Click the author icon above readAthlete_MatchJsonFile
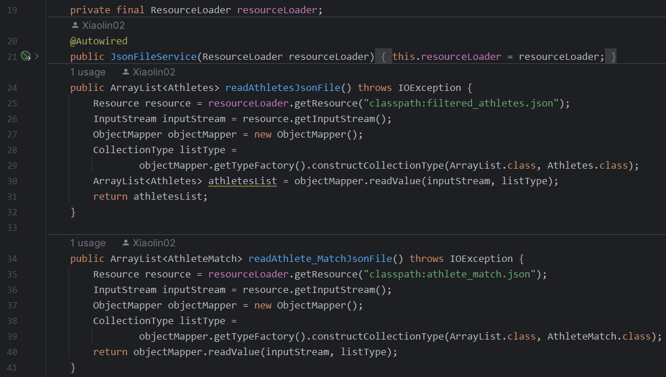The width and height of the screenshot is (666, 377). pyautogui.click(x=126, y=243)
